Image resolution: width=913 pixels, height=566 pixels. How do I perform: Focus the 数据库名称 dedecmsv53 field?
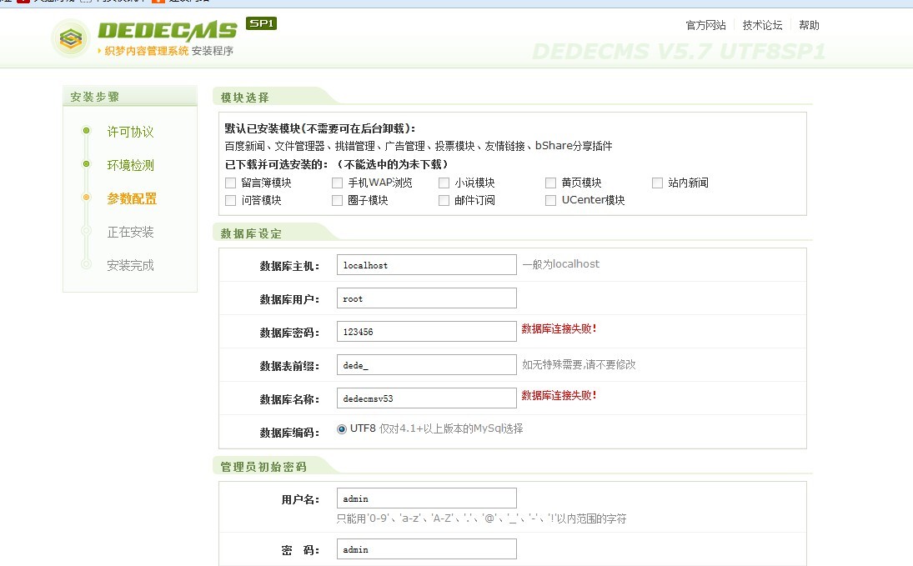tap(426, 398)
